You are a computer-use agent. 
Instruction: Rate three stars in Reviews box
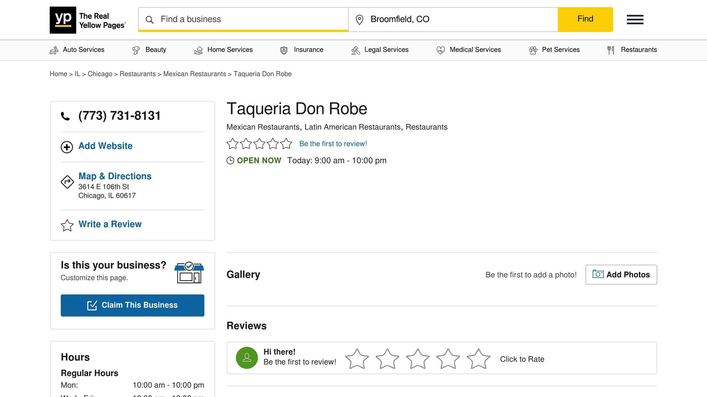418,359
